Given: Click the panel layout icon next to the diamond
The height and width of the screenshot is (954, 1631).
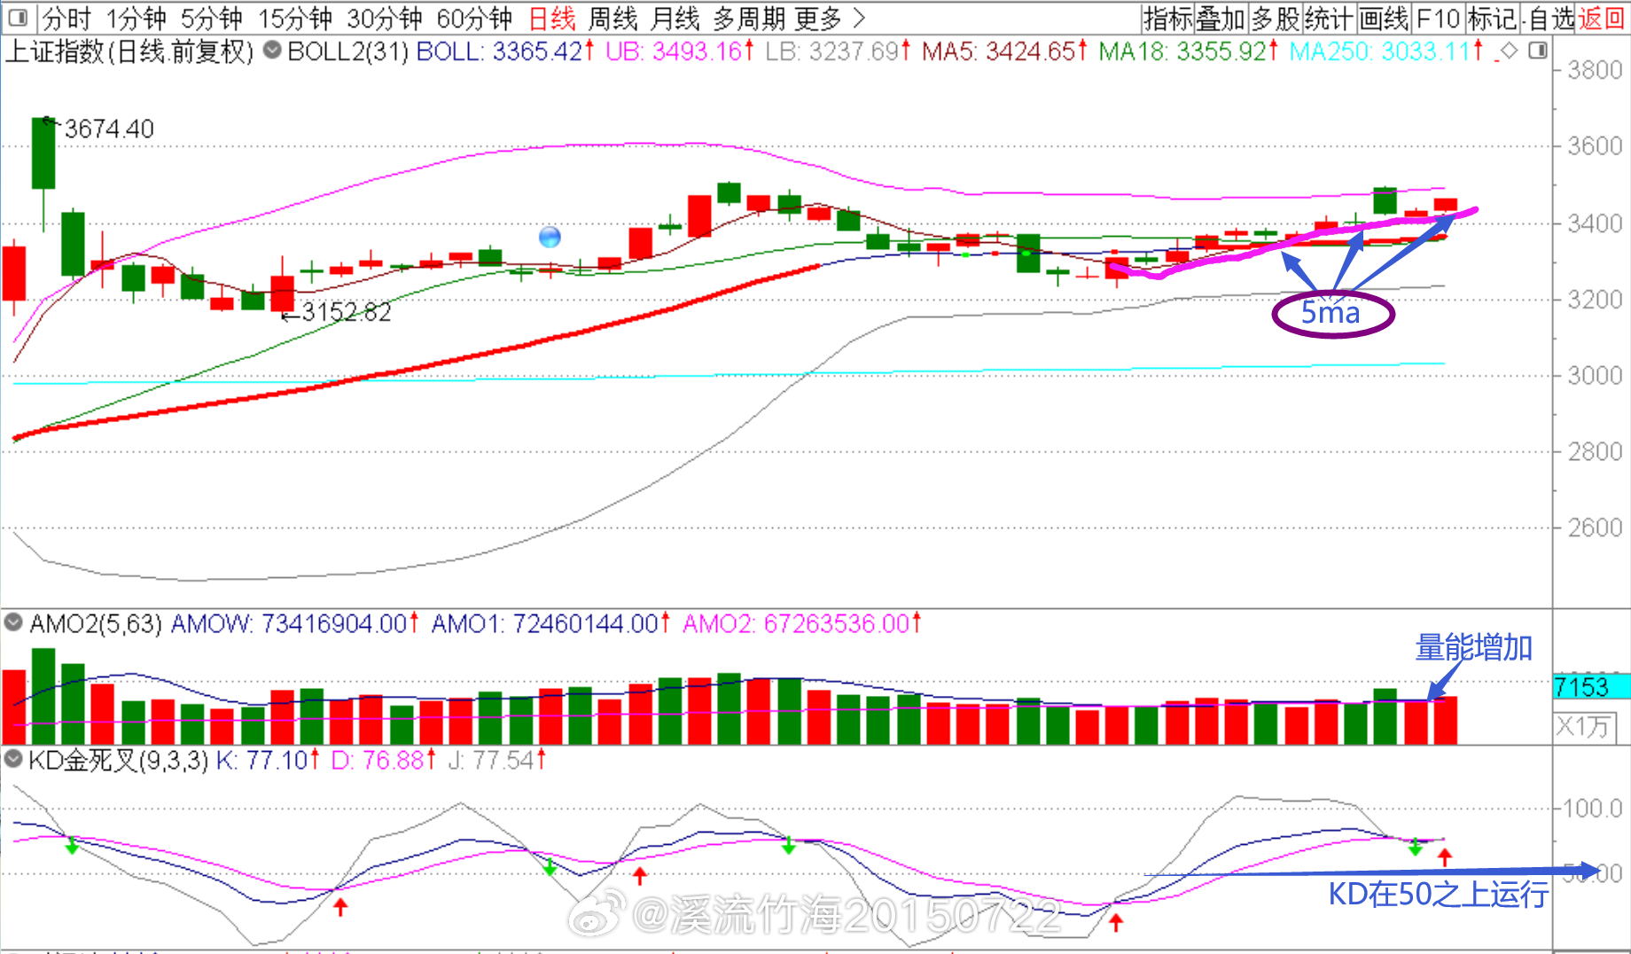Looking at the screenshot, I should coord(1538,51).
